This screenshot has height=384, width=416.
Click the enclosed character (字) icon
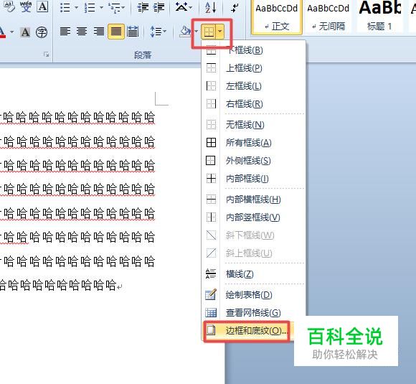pyautogui.click(x=42, y=32)
